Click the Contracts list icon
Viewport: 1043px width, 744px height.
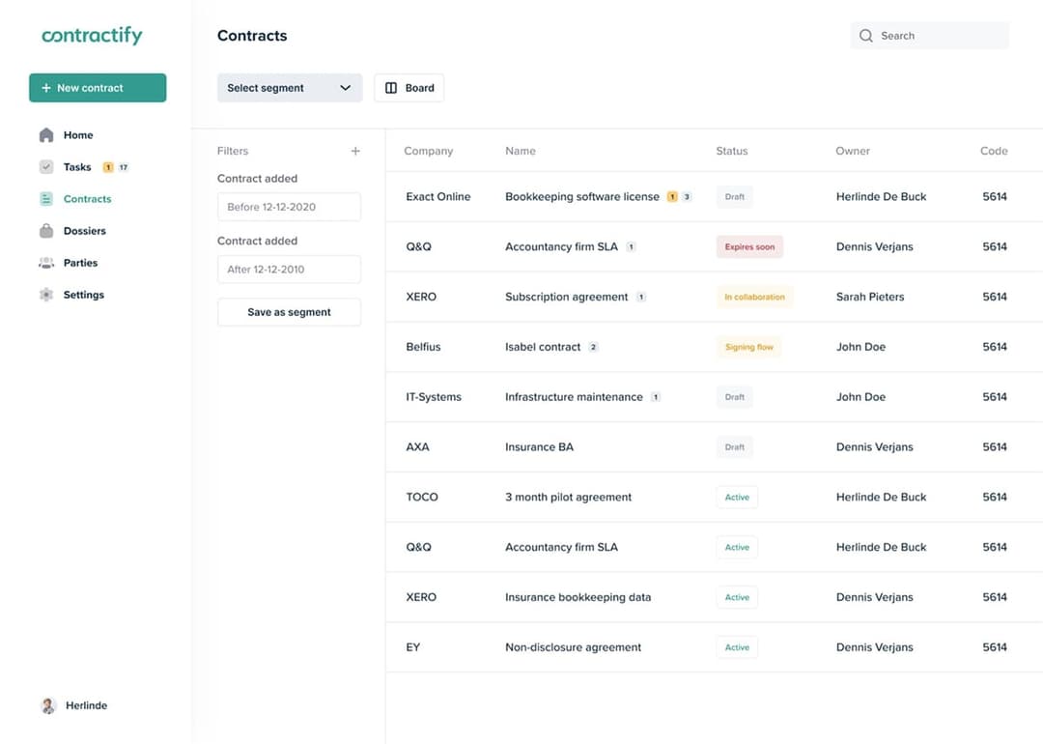[45, 199]
